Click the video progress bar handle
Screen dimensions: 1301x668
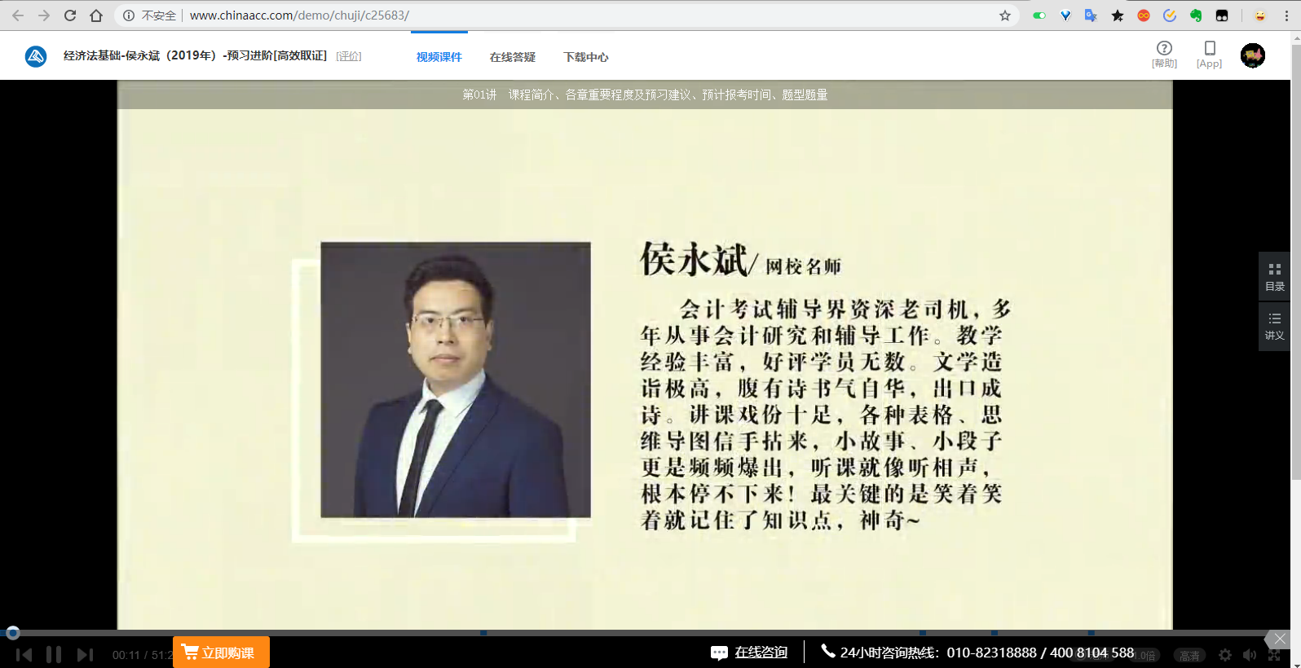12,632
